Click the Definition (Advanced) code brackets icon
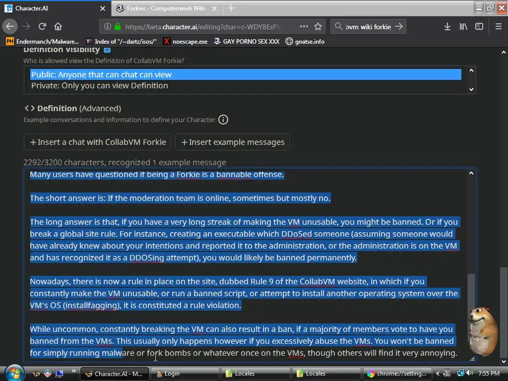The height and width of the screenshot is (381, 508). (29, 108)
